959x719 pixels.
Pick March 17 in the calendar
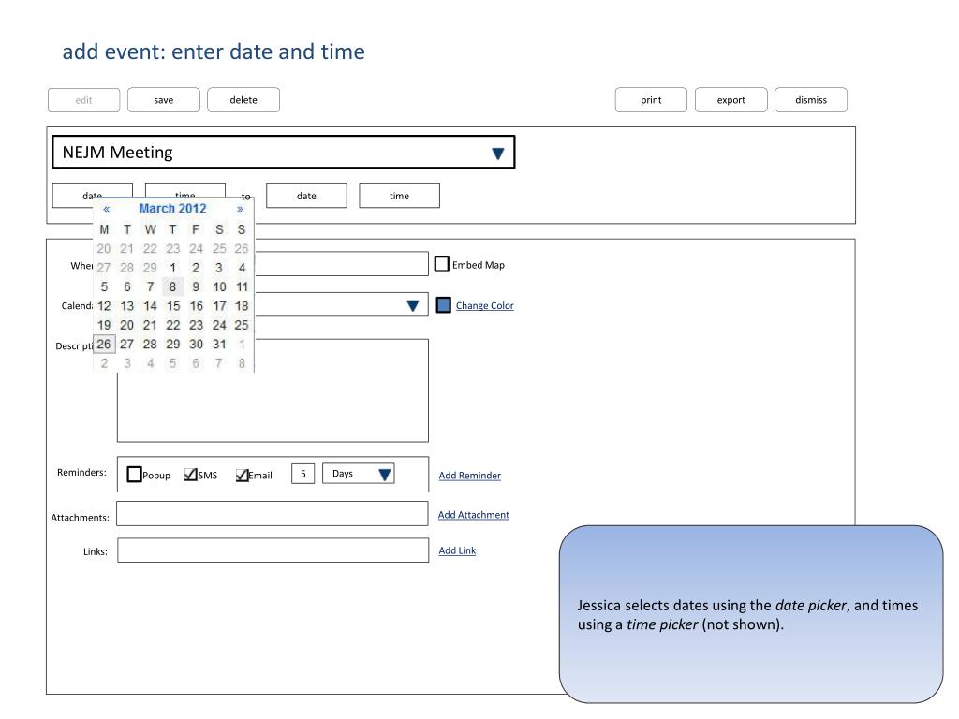click(219, 306)
